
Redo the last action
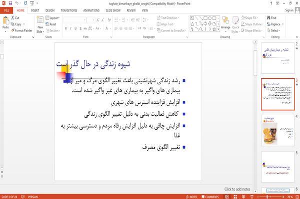pyautogui.click(x=25, y=3)
